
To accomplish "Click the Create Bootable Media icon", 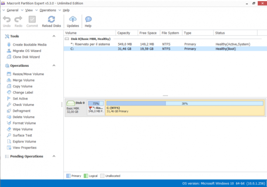I will coord(9,45).
